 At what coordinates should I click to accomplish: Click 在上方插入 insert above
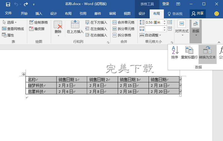point(75,27)
